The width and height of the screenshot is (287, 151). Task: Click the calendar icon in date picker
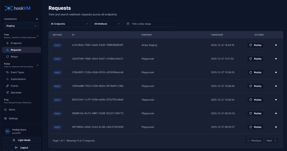(128, 24)
